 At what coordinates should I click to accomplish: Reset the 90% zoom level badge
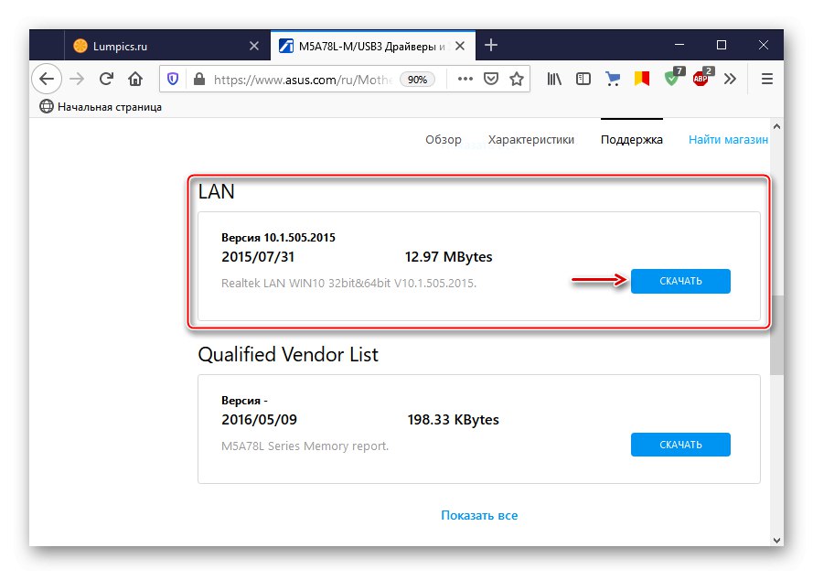(x=417, y=80)
